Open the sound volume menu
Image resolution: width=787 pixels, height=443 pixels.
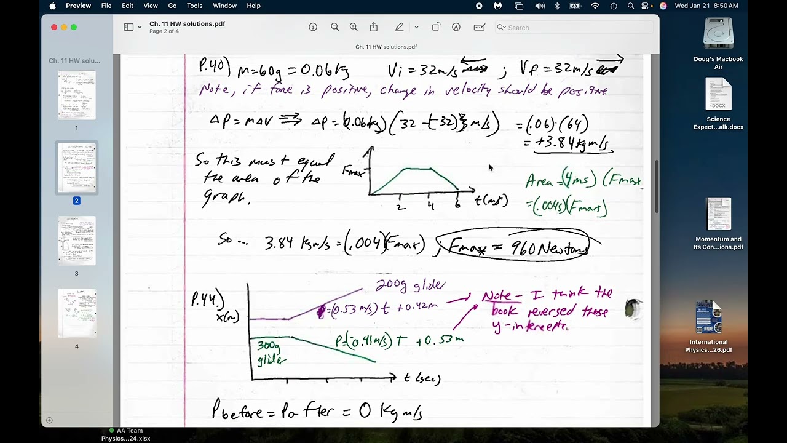point(540,6)
